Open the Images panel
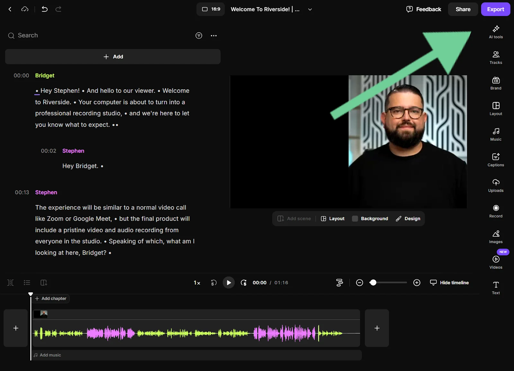Screen dimensions: 514x371 click(496, 237)
